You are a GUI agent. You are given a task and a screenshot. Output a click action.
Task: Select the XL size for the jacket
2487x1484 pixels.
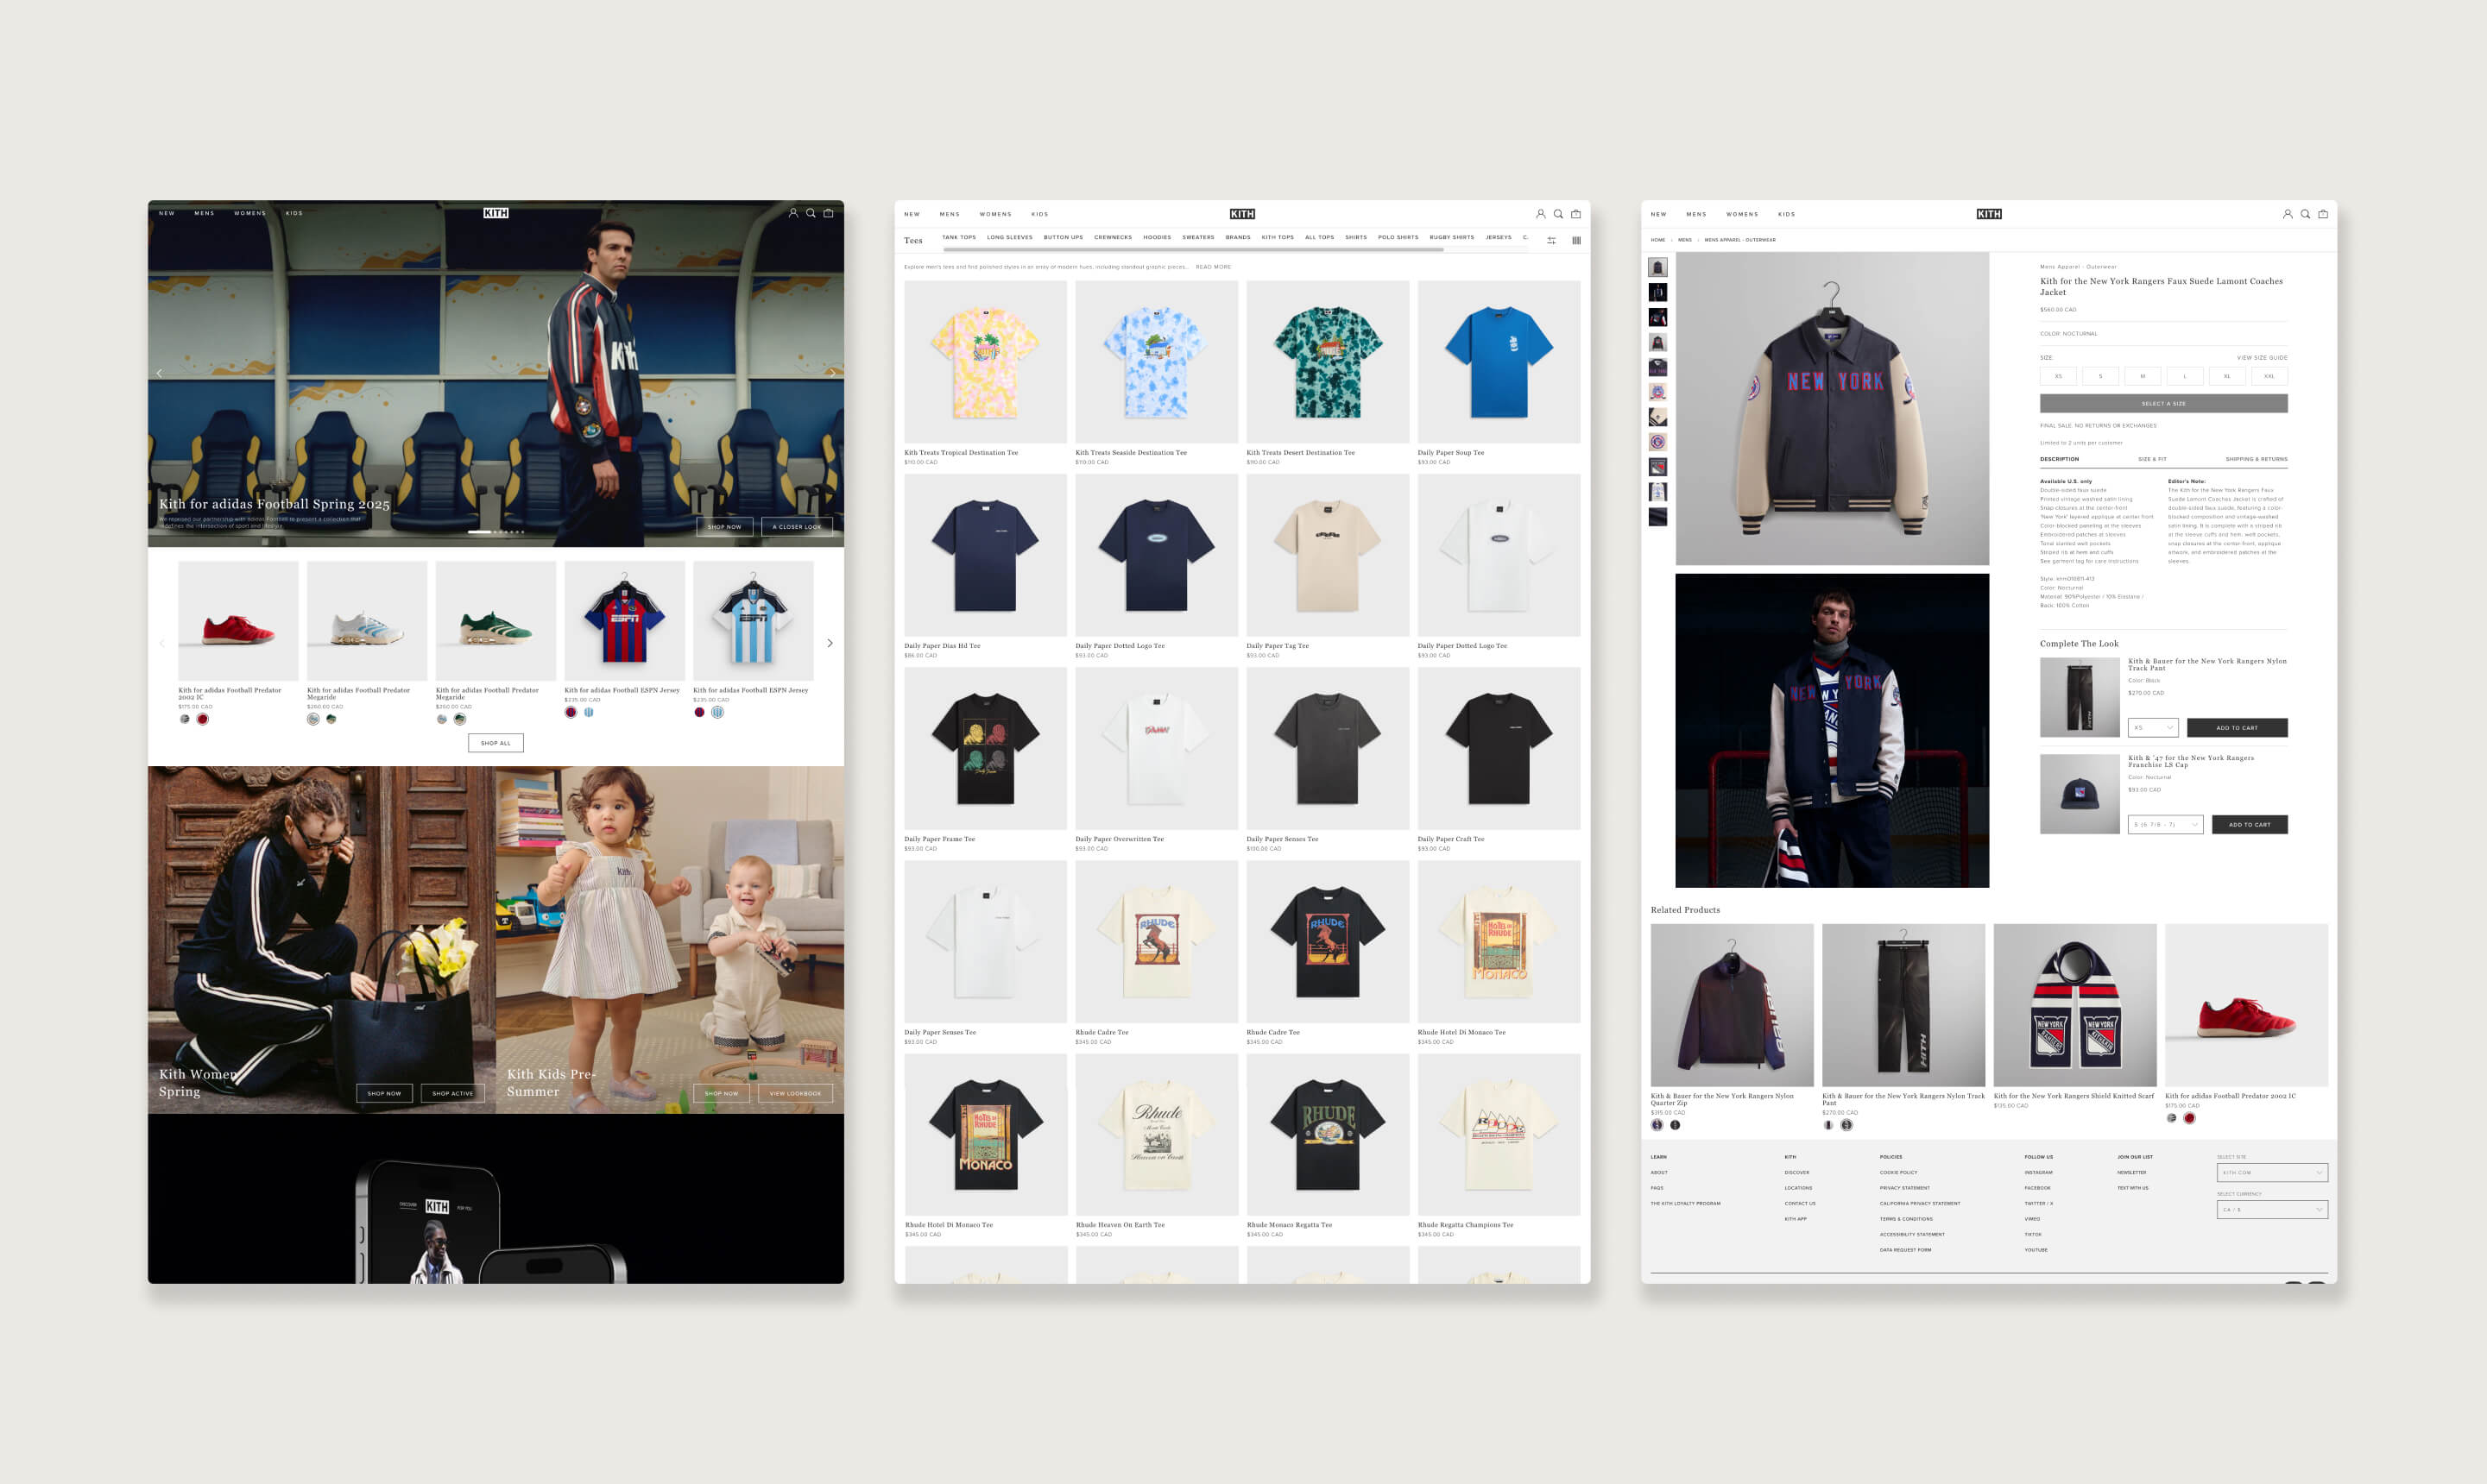[x=2227, y=376]
